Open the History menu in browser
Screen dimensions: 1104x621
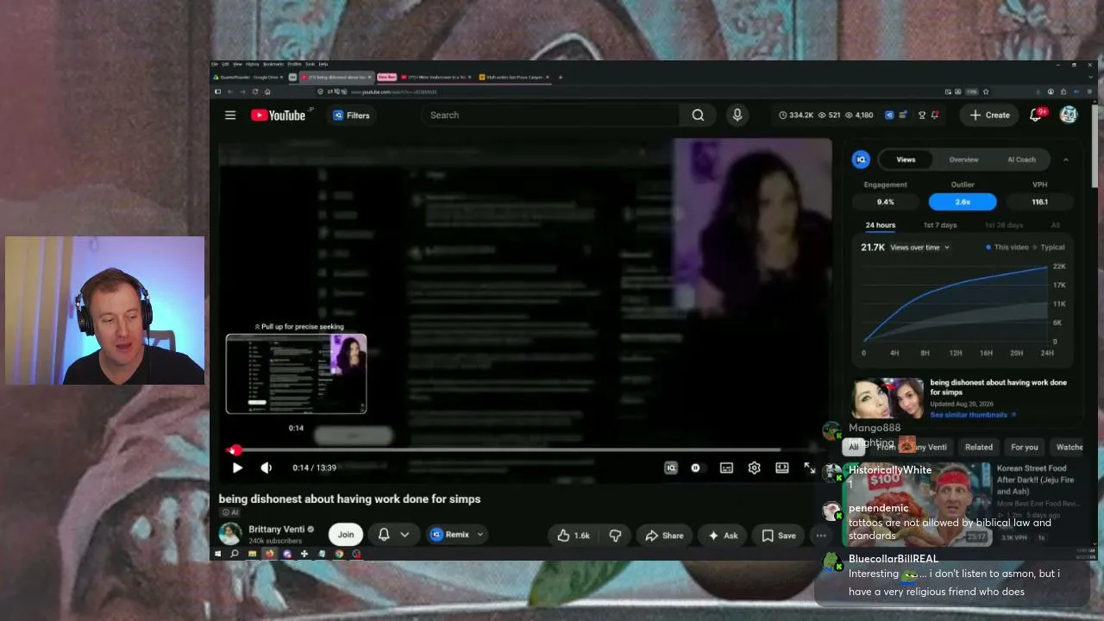253,64
